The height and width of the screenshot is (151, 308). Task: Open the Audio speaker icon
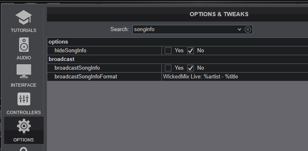coord(24,45)
